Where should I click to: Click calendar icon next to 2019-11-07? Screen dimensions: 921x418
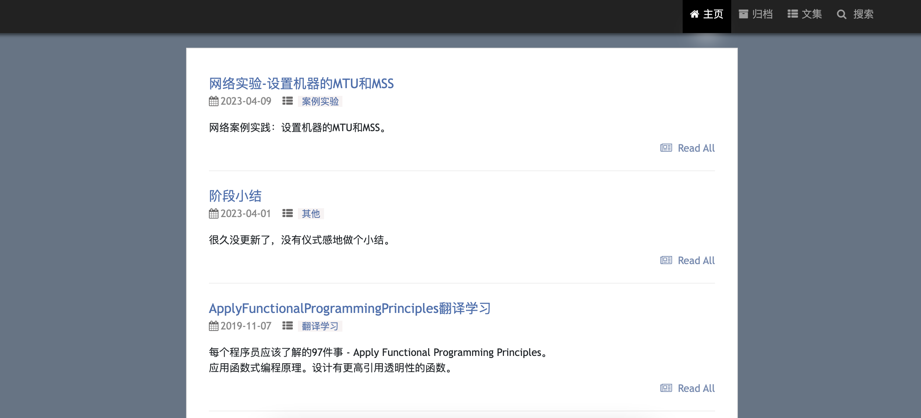[x=214, y=326]
